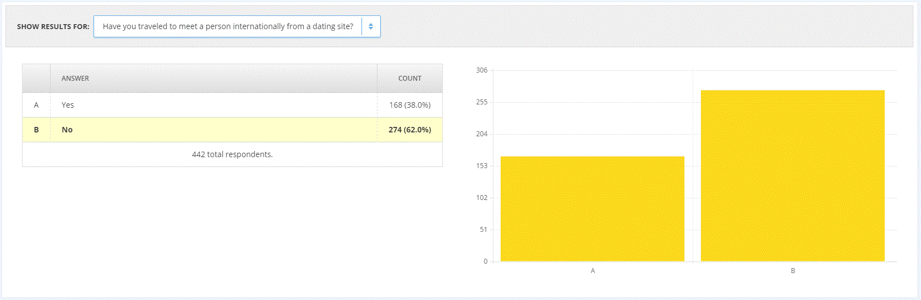Screen dimensions: 921x300
Task: Select the highlighted 'No' answer row
Action: click(232, 130)
